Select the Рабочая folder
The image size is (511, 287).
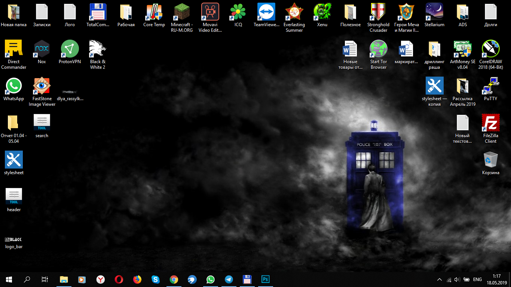tap(126, 12)
